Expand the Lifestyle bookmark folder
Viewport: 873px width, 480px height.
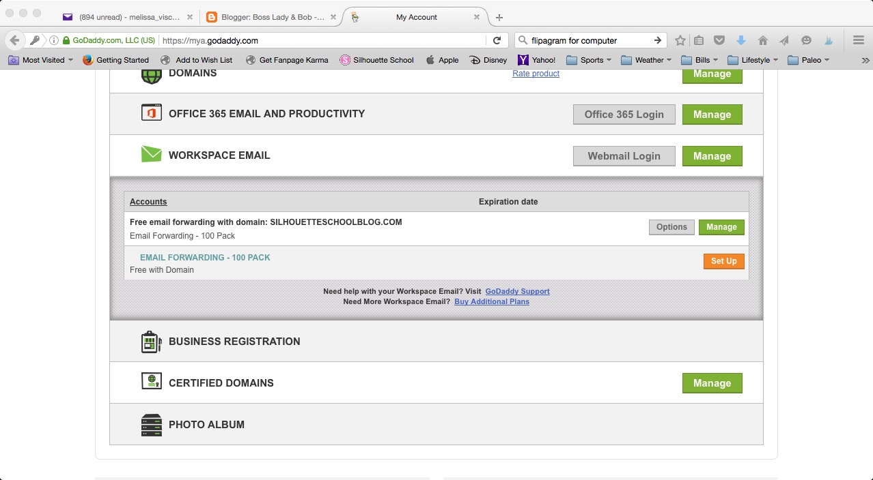753,60
